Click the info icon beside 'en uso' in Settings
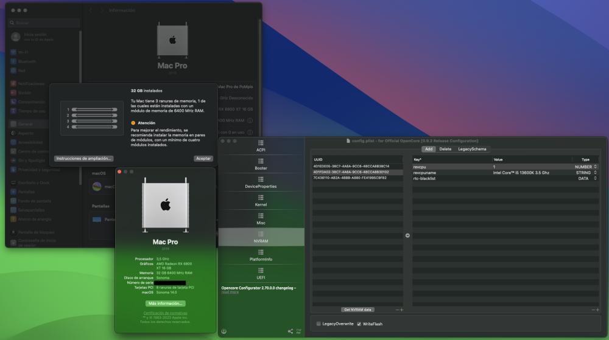This screenshot has width=609, height=340. click(x=250, y=132)
